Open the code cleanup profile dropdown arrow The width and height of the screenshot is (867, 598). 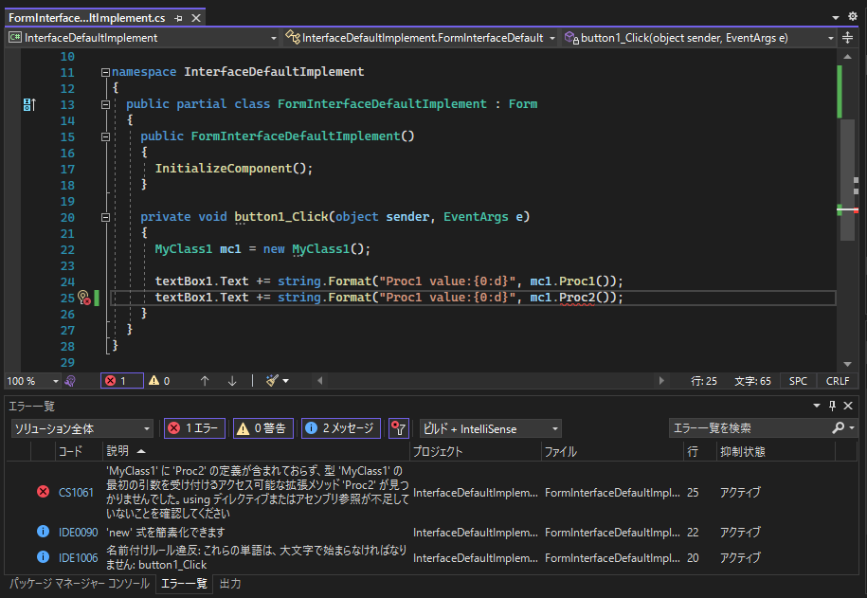pyautogui.click(x=286, y=381)
